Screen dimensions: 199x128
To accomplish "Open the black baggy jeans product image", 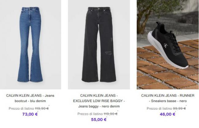I will (99, 45).
